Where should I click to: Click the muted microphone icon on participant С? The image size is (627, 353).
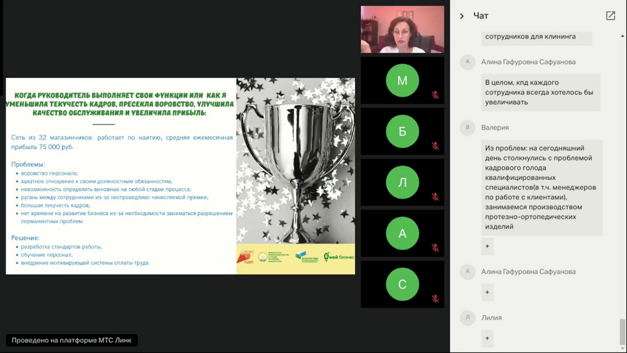click(435, 299)
